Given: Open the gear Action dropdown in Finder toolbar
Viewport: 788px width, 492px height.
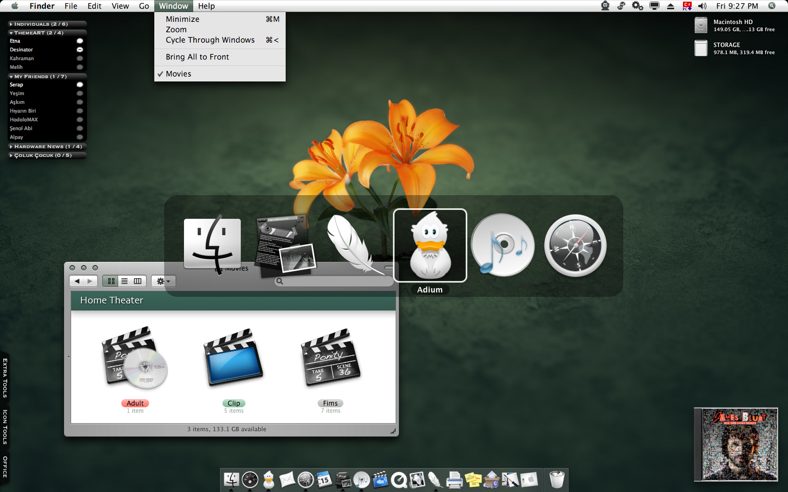Looking at the screenshot, I should coord(163,281).
